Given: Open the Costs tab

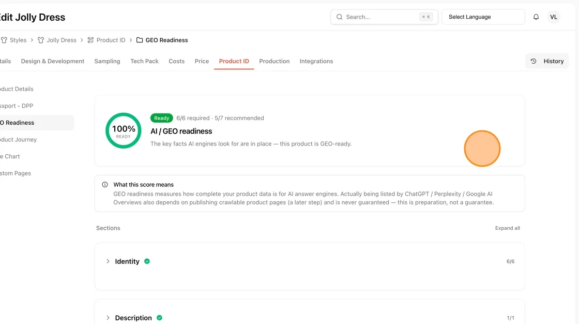Looking at the screenshot, I should click(x=176, y=61).
